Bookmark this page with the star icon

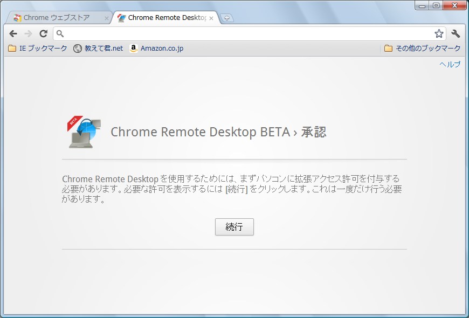click(439, 33)
